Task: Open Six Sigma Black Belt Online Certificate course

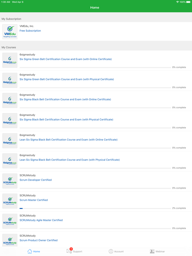Action: [65, 99]
